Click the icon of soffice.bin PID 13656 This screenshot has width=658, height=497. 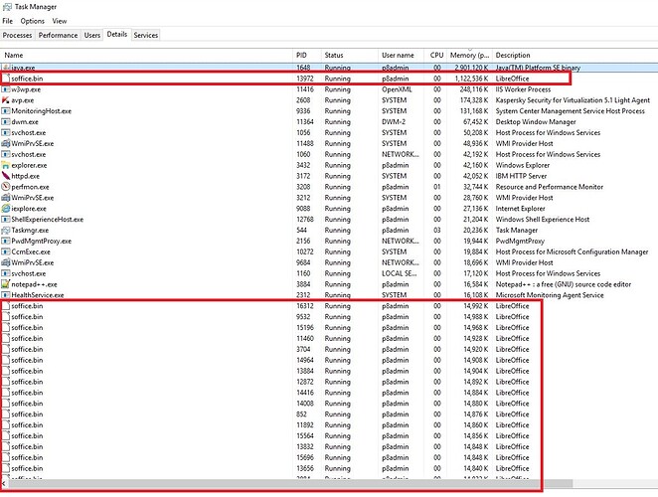click(x=5, y=468)
